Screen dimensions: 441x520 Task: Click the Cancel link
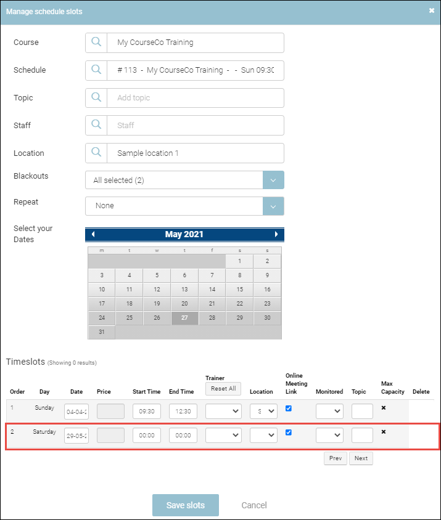click(x=254, y=505)
